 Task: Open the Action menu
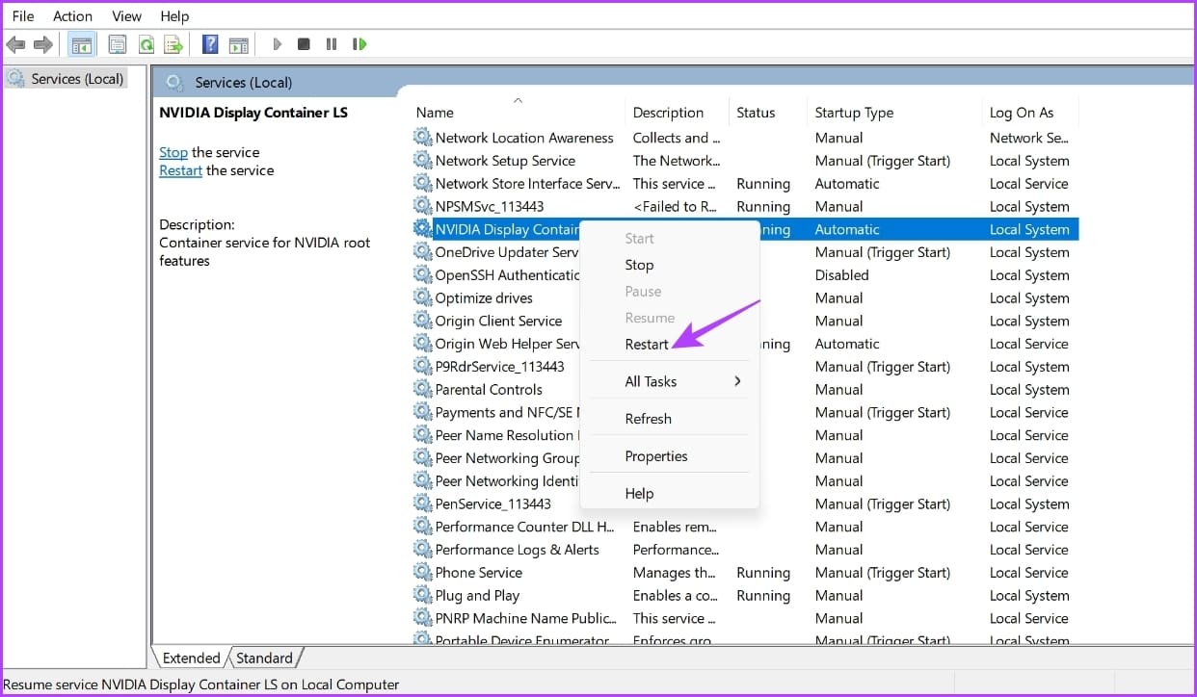73,16
